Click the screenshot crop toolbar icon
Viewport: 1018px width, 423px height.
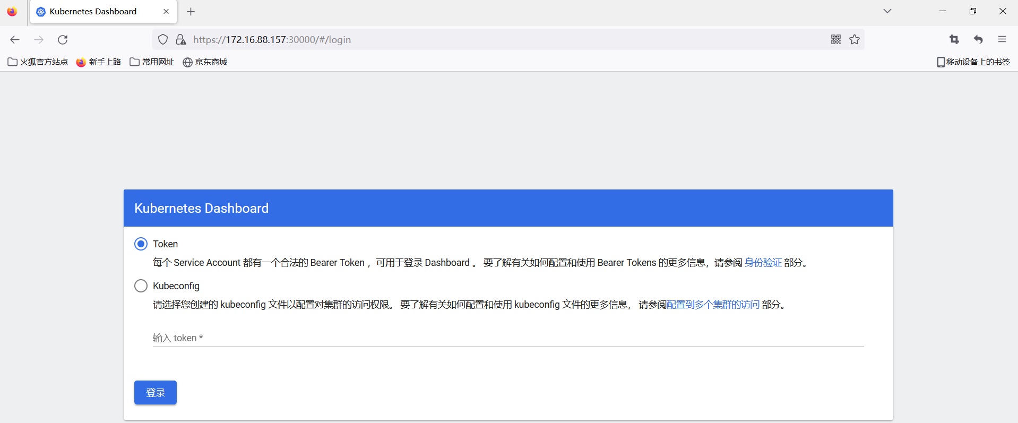[x=954, y=39]
